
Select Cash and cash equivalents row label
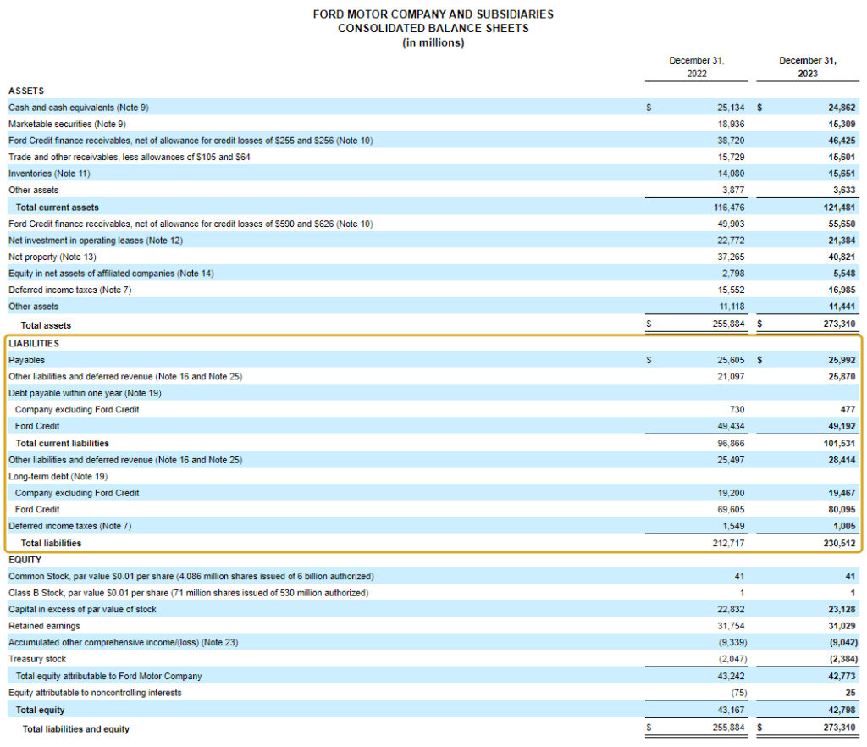tap(79, 108)
